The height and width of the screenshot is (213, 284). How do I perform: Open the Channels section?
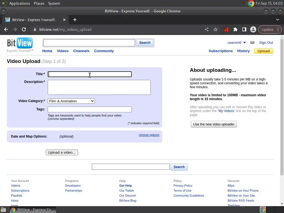tap(81, 51)
